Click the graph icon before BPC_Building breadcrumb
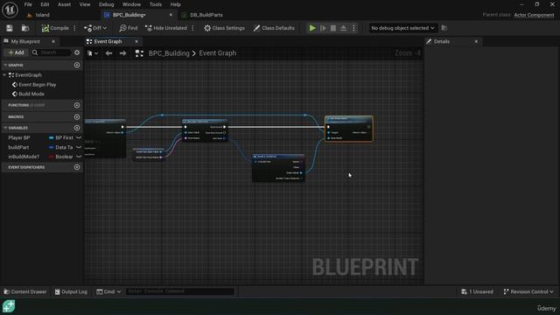560x315 pixels. 139,53
